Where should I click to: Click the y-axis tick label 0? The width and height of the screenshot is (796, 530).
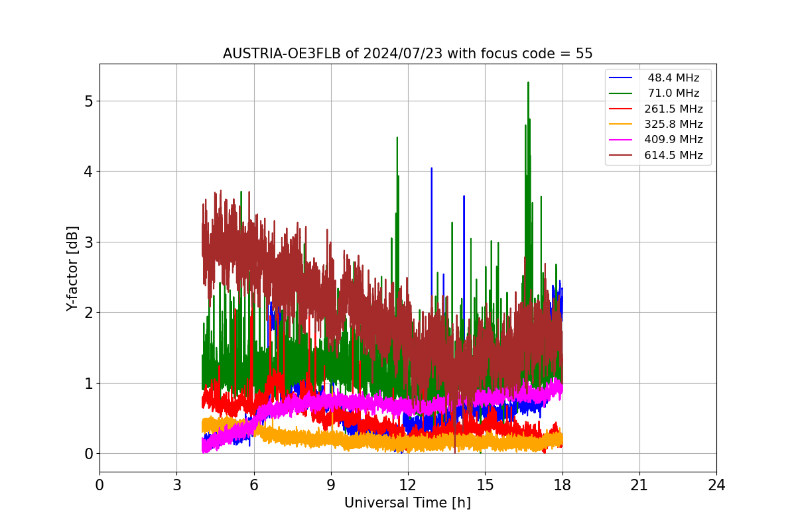click(88, 454)
